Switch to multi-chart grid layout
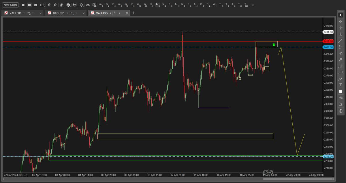 coord(23,5)
